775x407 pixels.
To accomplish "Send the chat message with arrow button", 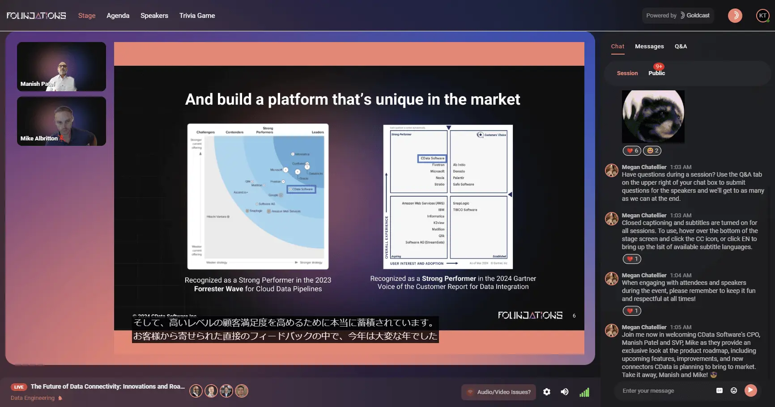I will coord(751,390).
